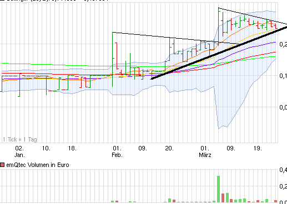
Task: Click the '1 Tick = 1 Tag' note
Action: point(20,139)
